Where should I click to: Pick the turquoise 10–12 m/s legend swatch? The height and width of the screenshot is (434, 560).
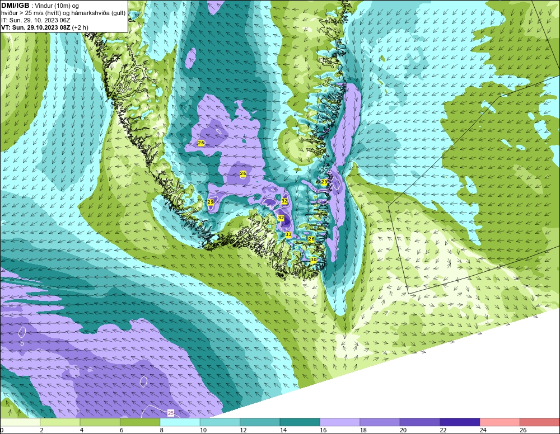point(220,422)
